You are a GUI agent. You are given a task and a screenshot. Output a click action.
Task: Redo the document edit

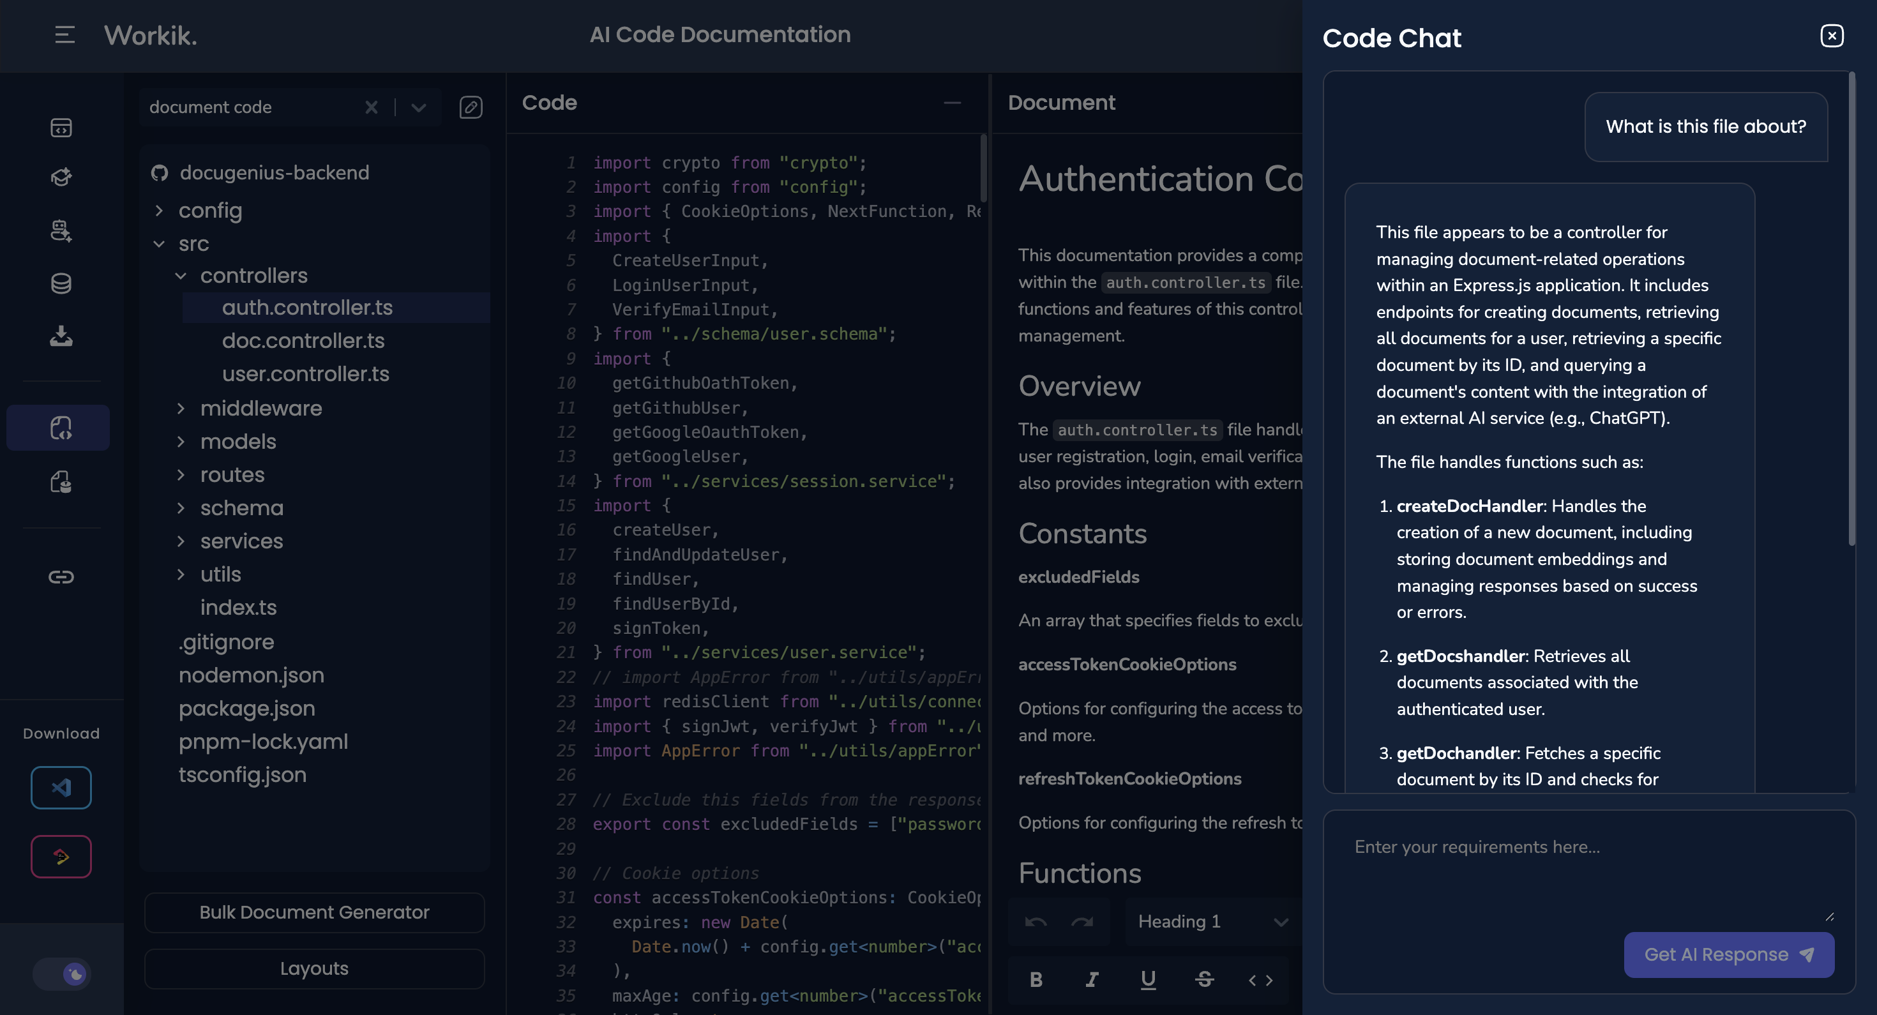[1082, 921]
